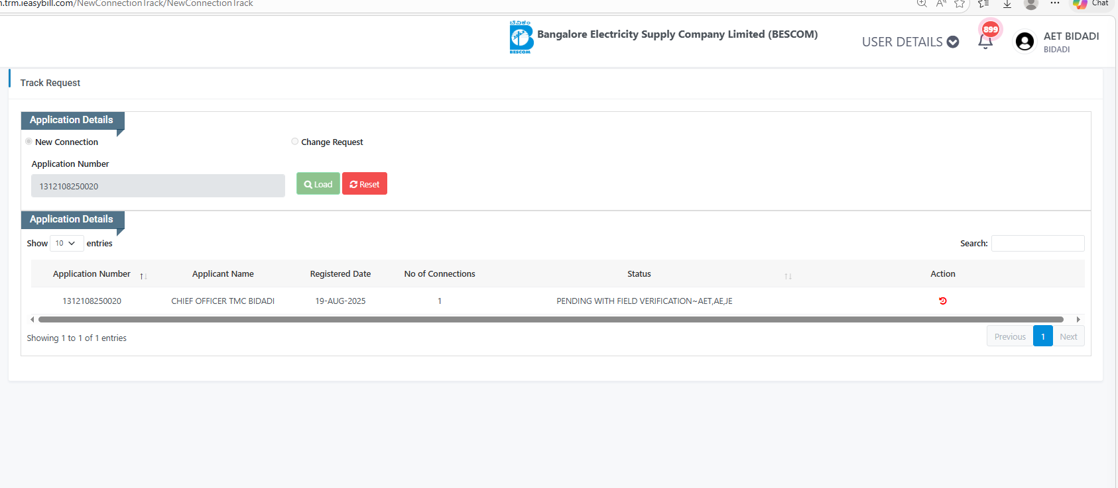
Task: Open browser settings and more menu
Action: [1055, 3]
